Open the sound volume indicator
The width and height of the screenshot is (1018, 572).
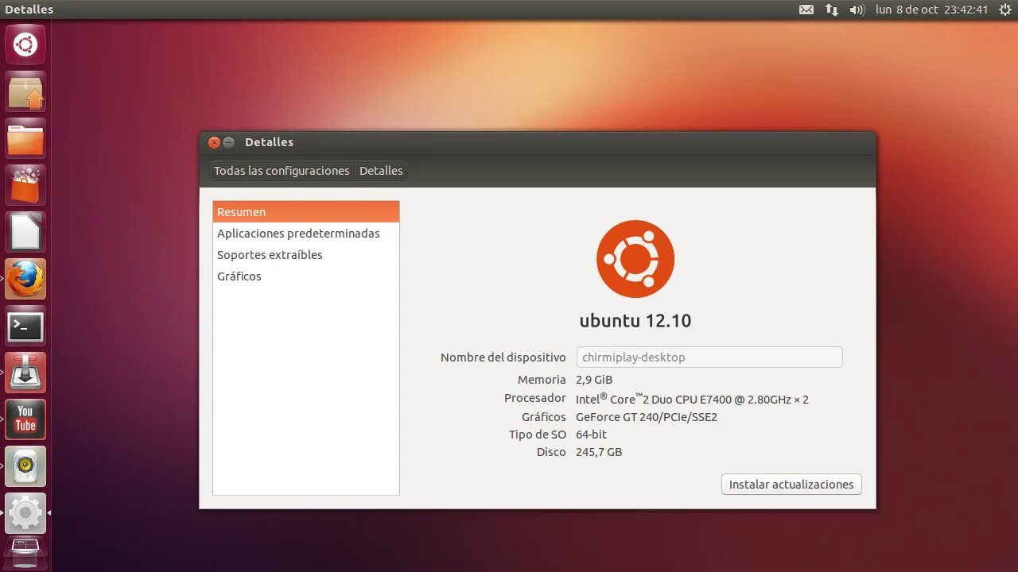[857, 10]
